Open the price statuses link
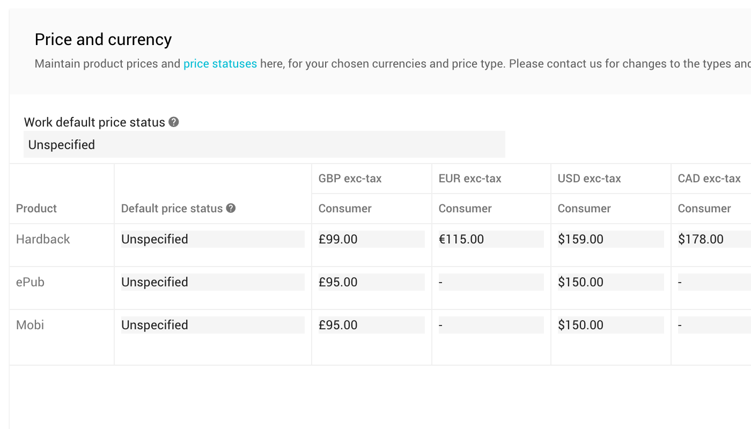 [220, 64]
